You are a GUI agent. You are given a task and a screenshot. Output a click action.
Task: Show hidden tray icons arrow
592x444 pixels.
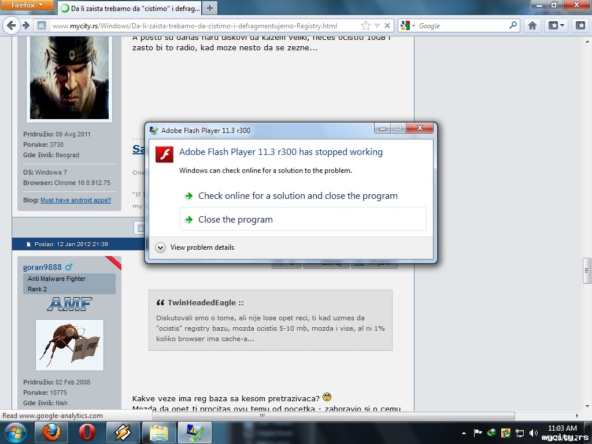pyautogui.click(x=464, y=433)
